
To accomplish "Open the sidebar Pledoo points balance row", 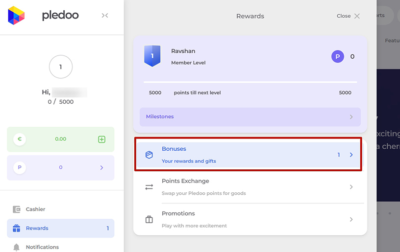I will click(x=60, y=167).
